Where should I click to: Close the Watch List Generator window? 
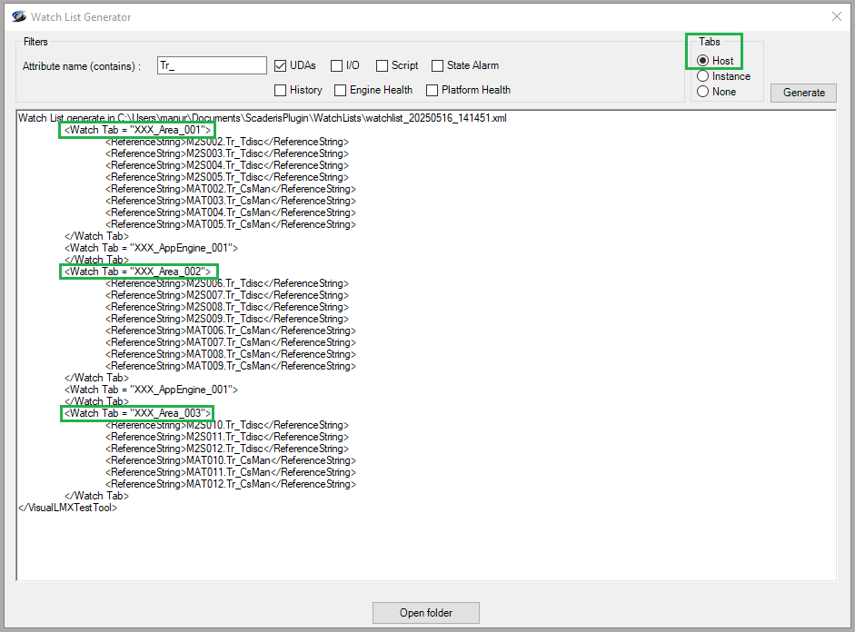pyautogui.click(x=836, y=16)
